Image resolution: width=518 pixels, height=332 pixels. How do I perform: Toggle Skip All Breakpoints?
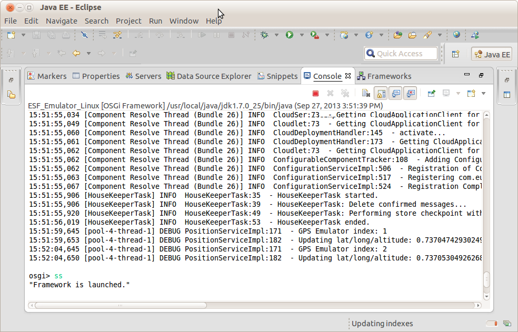(x=84, y=35)
